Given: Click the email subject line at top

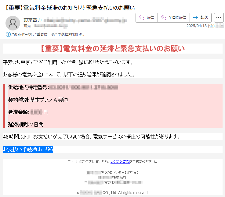Looking at the screenshot, I should [70, 8].
